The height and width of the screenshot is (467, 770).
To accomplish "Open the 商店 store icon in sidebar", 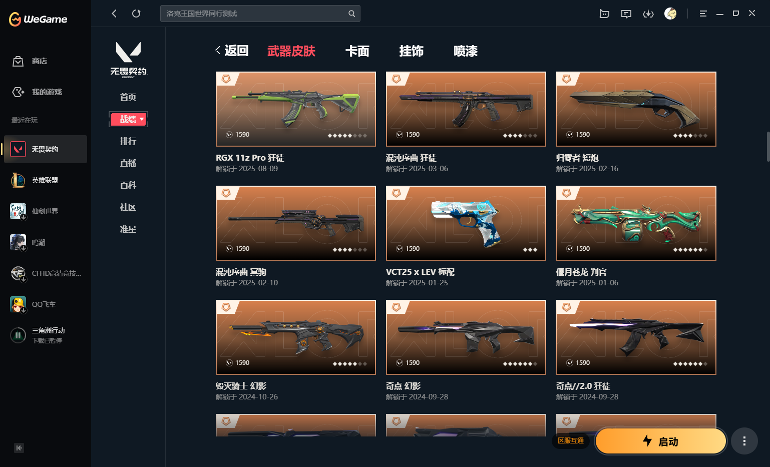I will (18, 61).
